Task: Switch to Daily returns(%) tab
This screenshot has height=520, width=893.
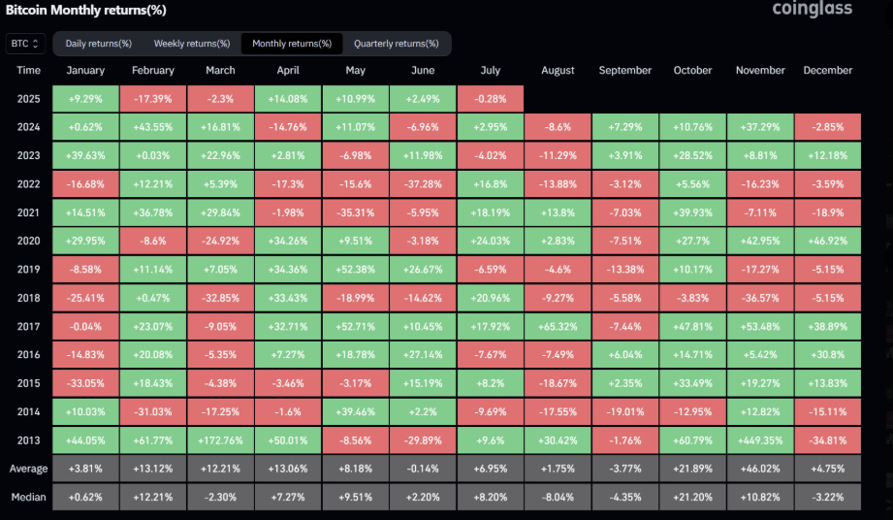Action: click(98, 44)
